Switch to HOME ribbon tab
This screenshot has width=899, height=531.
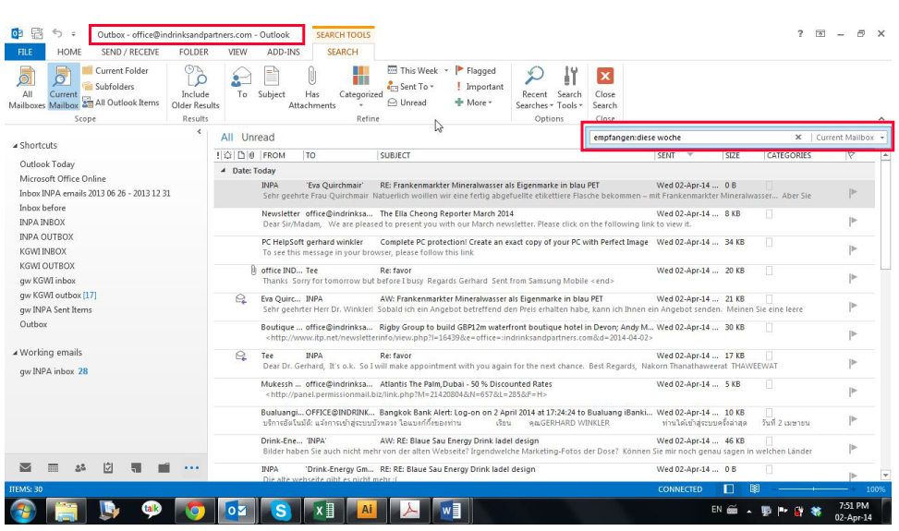(69, 52)
